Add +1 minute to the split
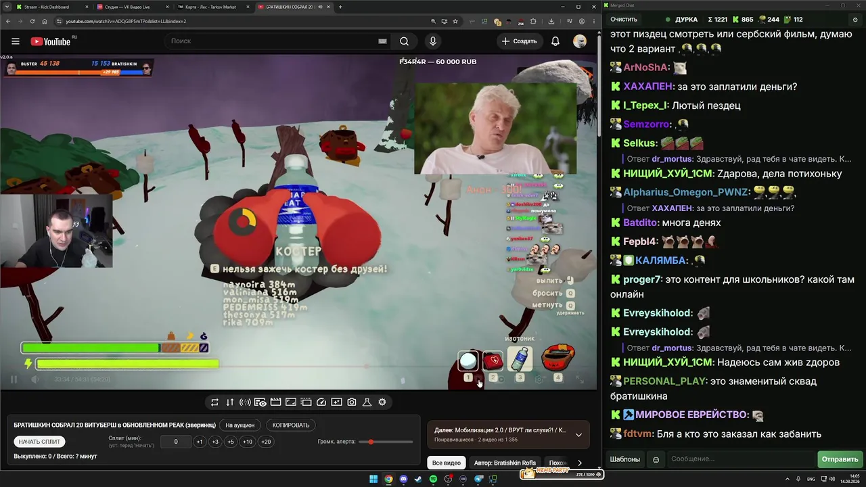Viewport: 866px width, 487px height. pyautogui.click(x=200, y=442)
